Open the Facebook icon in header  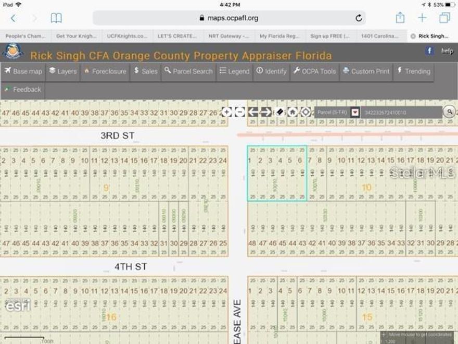[x=429, y=51]
